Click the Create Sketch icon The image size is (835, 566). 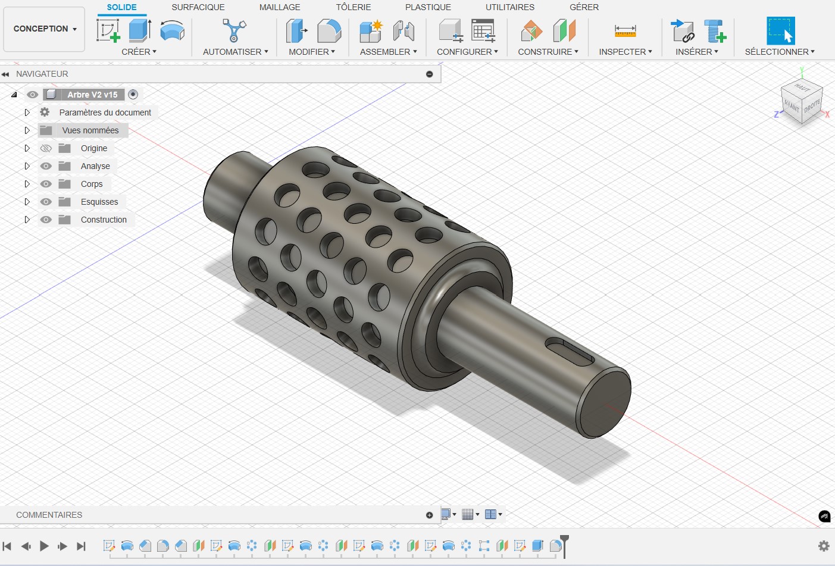(x=108, y=30)
